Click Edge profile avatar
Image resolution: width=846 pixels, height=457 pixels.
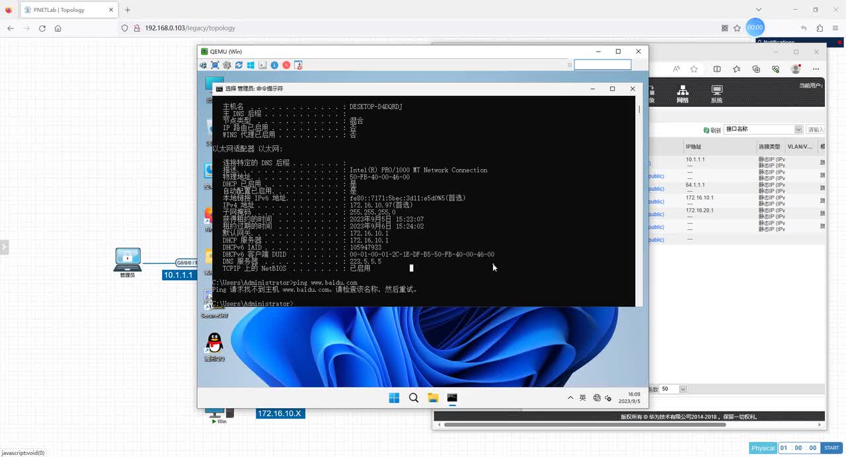click(796, 69)
